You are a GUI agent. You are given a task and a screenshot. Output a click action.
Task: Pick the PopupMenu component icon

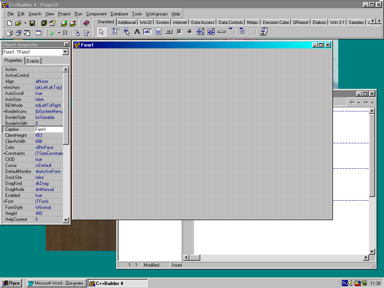coord(126,31)
